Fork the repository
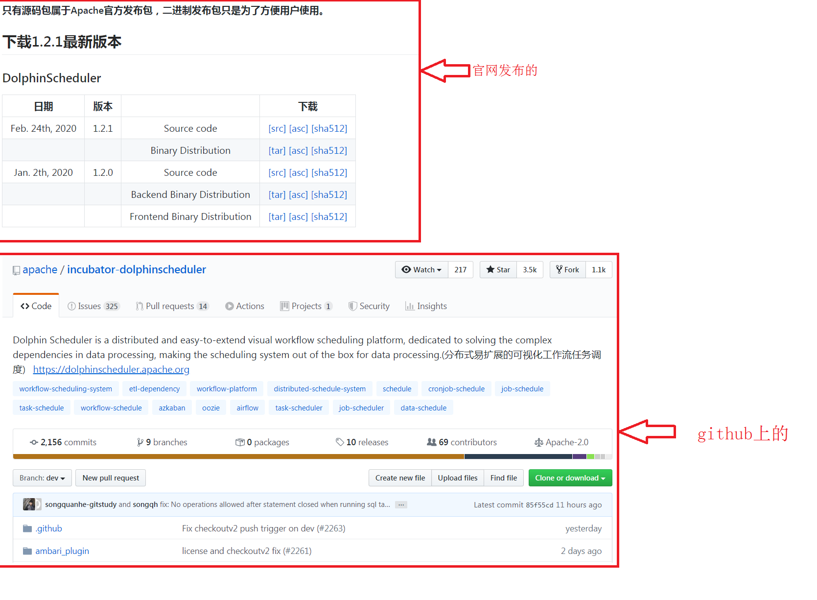 click(x=568, y=270)
